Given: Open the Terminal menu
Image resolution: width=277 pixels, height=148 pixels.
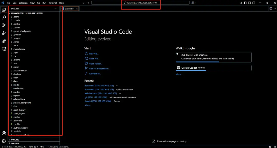Looking at the screenshot, I should pyautogui.click(x=53, y=3).
